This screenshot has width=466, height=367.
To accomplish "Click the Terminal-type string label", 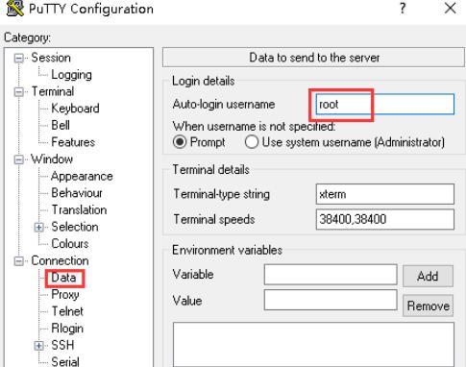I will (x=221, y=194).
